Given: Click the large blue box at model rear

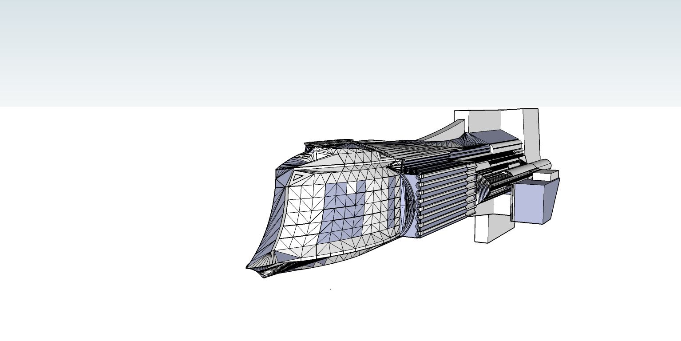Looking at the screenshot, I should (x=527, y=203).
